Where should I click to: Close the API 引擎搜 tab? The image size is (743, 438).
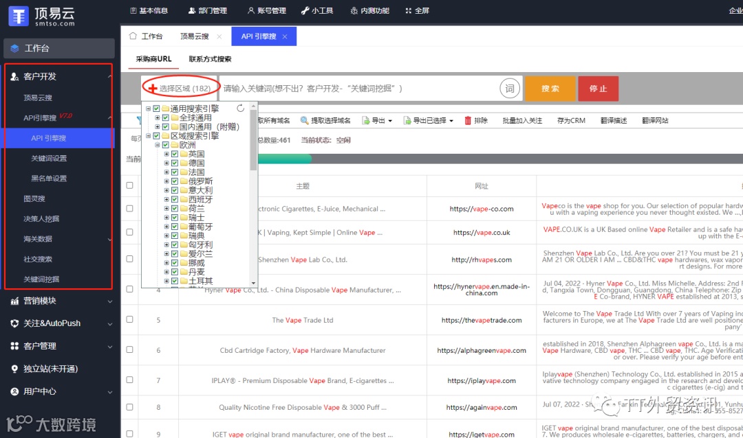(x=285, y=36)
